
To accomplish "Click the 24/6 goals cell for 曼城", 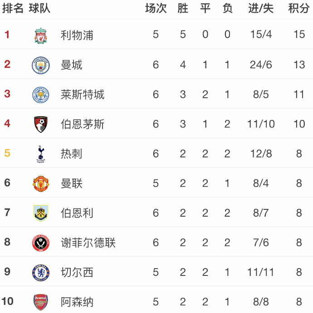I will (261, 65).
